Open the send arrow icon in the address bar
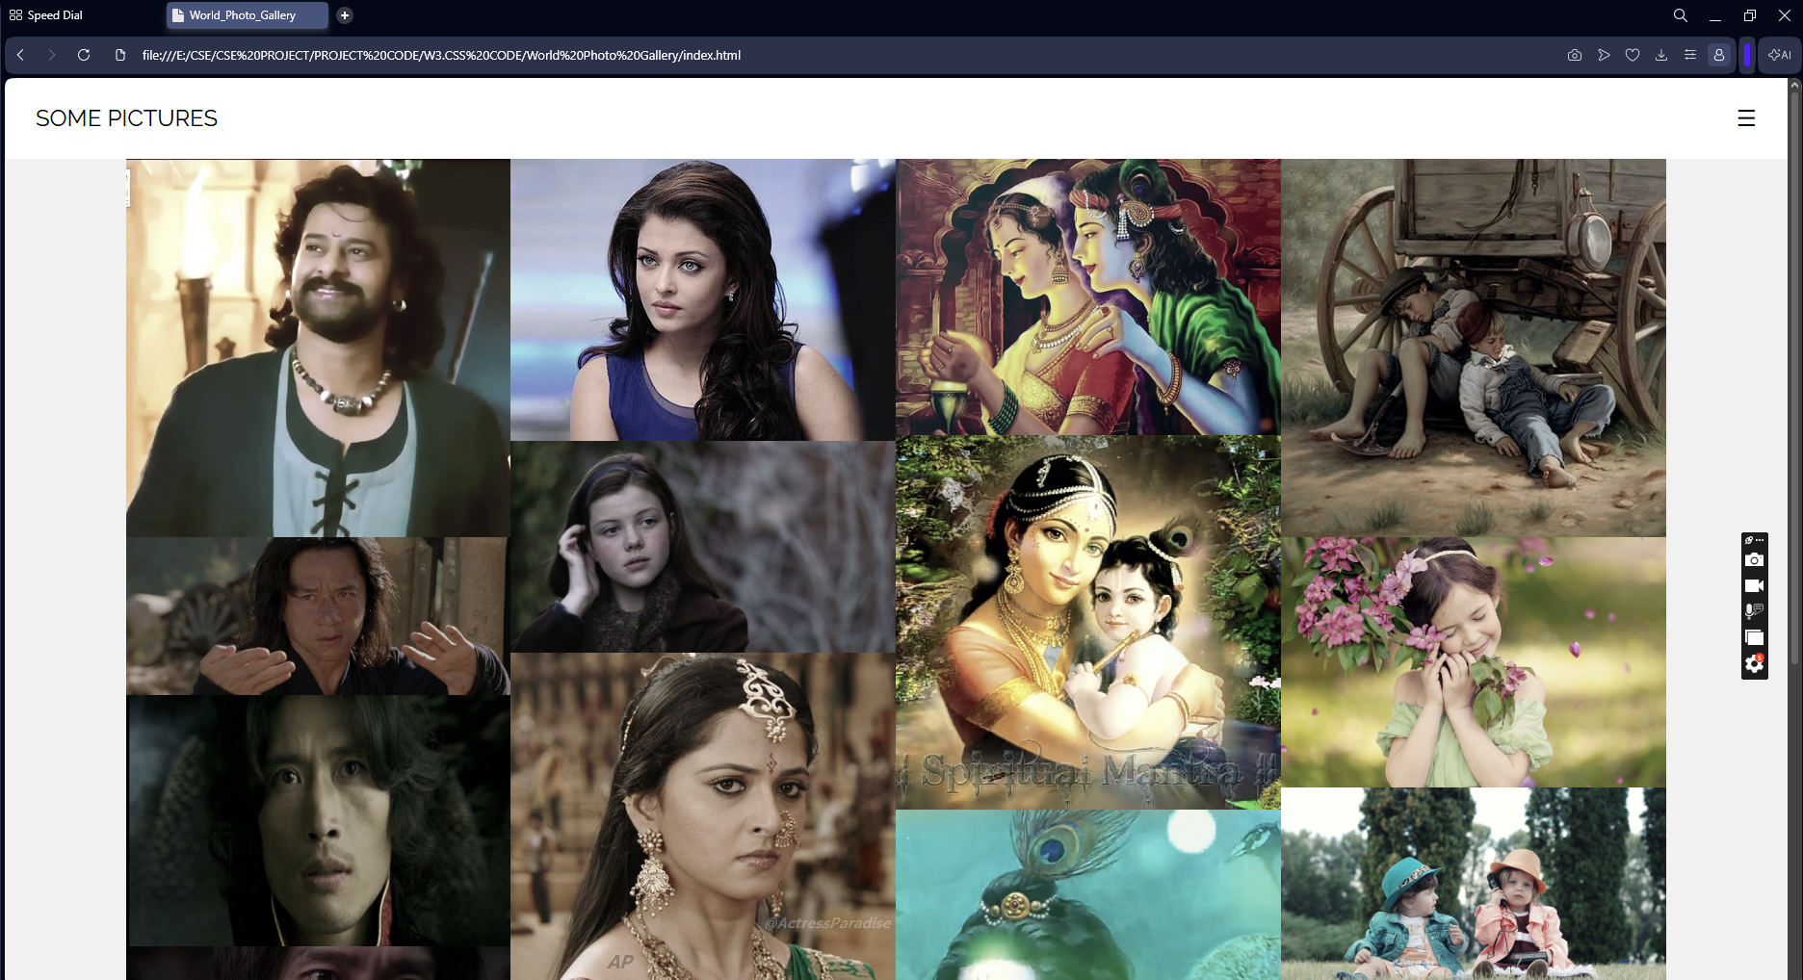The height and width of the screenshot is (980, 1803). point(1604,55)
